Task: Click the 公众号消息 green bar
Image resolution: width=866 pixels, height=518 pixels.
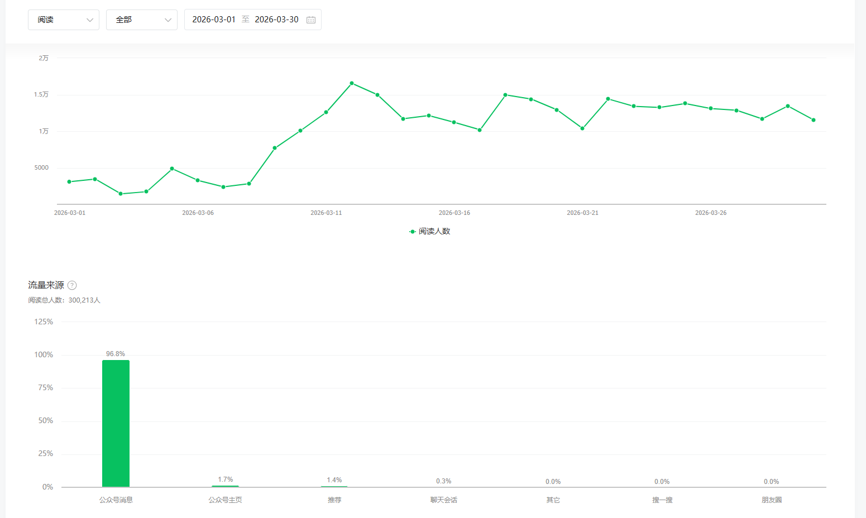Action: (x=116, y=423)
